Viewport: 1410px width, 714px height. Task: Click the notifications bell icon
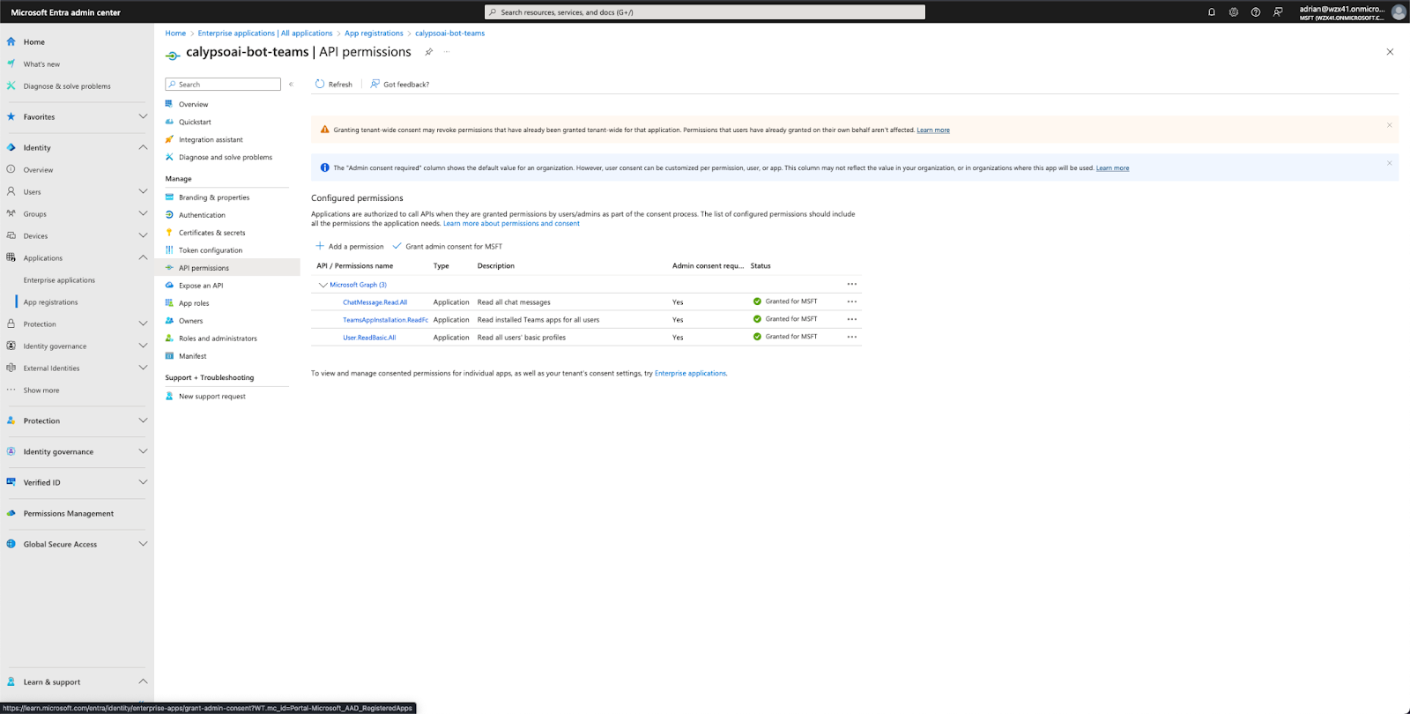point(1211,12)
